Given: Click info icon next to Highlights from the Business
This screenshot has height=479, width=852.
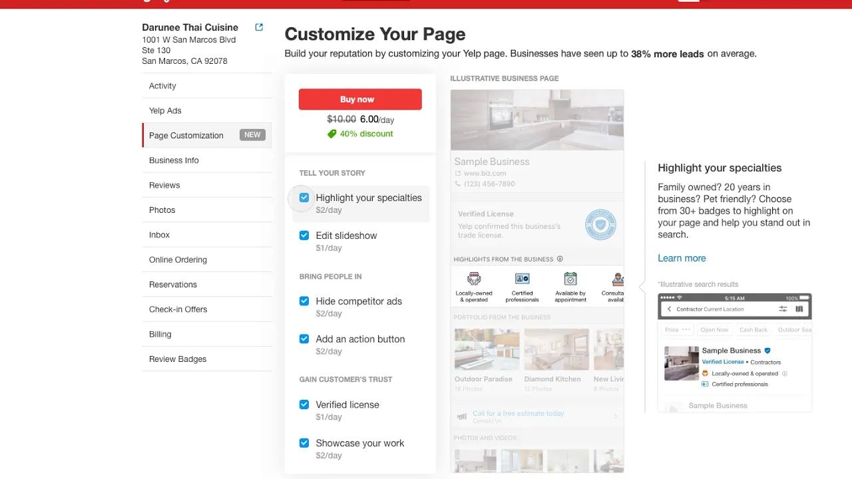Looking at the screenshot, I should pyautogui.click(x=560, y=259).
